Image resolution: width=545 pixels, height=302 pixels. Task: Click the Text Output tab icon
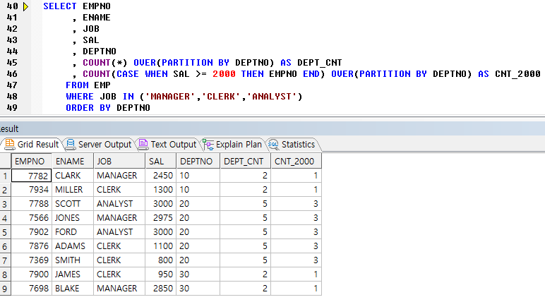point(143,144)
